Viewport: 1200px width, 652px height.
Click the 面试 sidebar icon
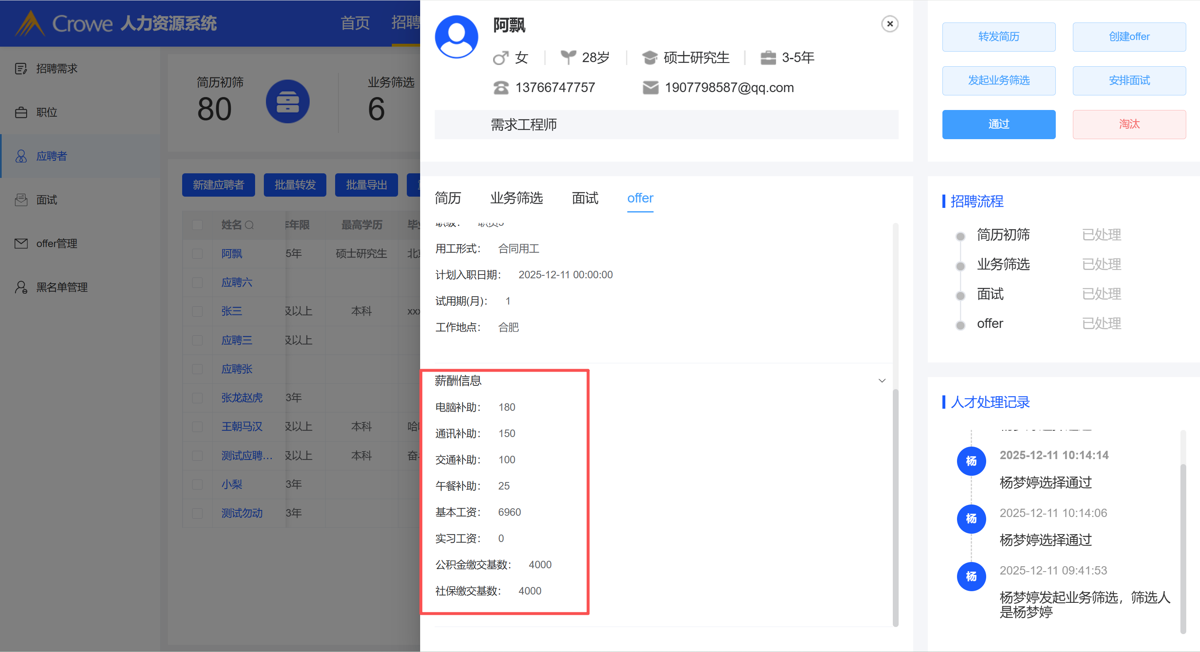tap(21, 200)
